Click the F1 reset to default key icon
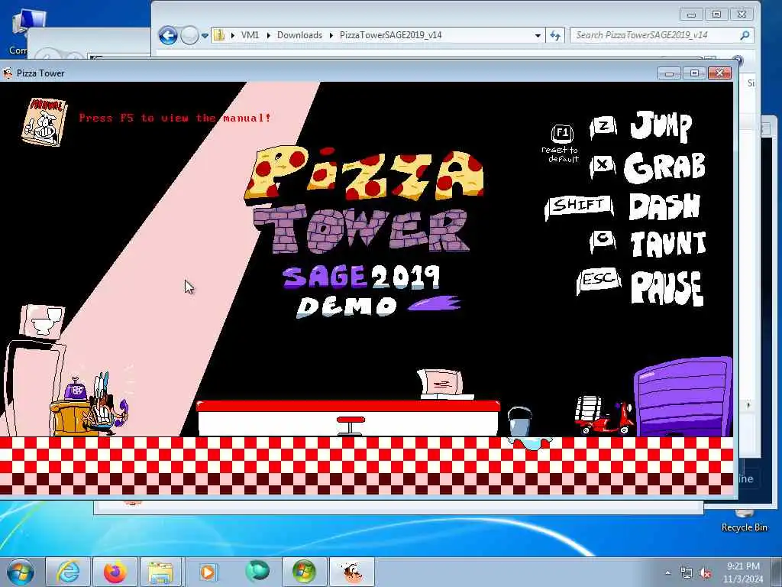 562,133
